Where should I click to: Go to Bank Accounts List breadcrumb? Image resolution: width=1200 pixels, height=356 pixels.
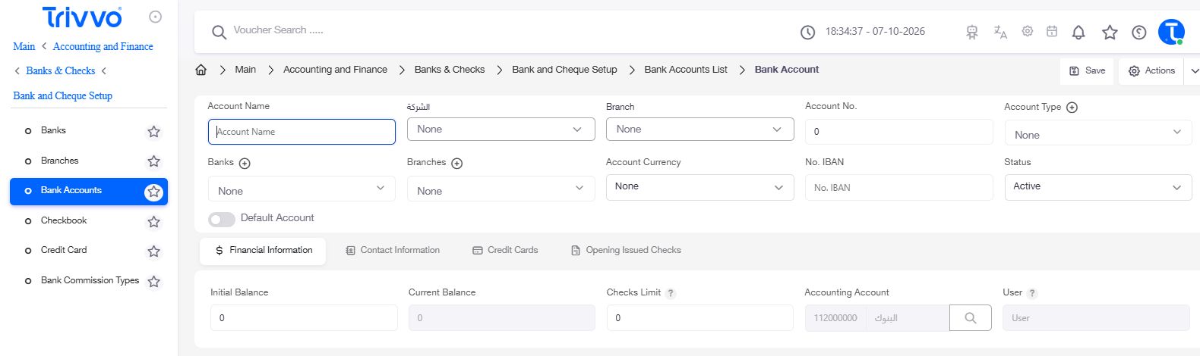[686, 70]
